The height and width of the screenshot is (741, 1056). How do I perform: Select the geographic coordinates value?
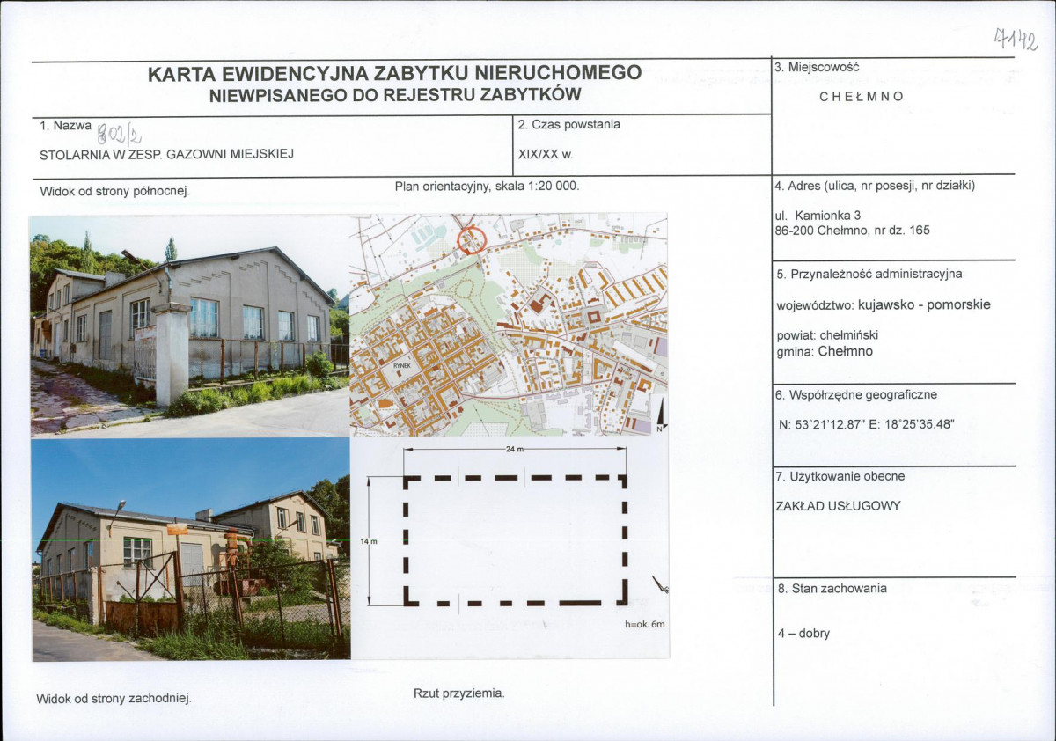tap(867, 424)
